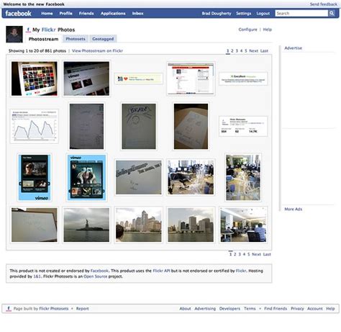
Task: Open Applications in the navigation bar
Action: (x=113, y=14)
